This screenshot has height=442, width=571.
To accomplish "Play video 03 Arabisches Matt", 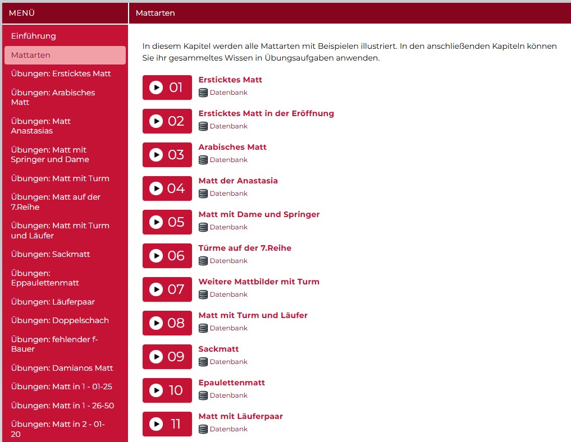I will click(x=167, y=155).
